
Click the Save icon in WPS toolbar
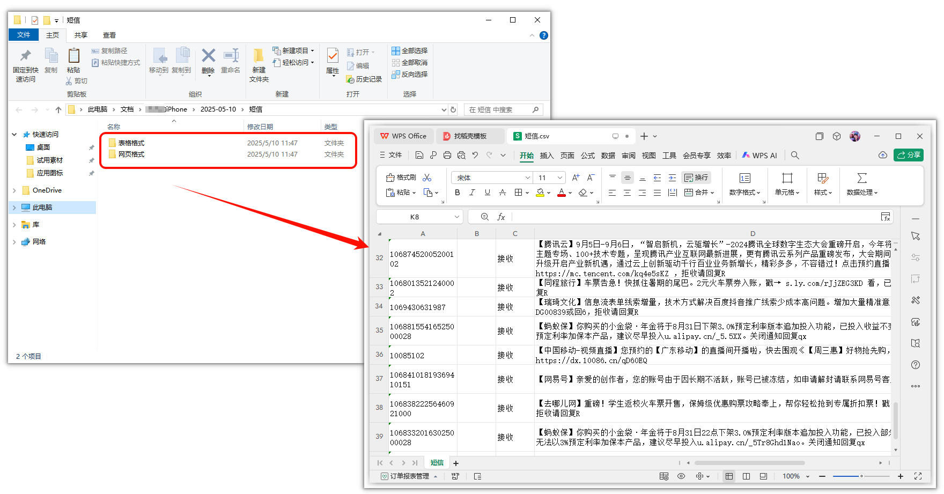pos(419,155)
